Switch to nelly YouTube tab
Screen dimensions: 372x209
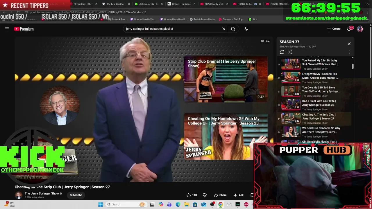point(214,4)
